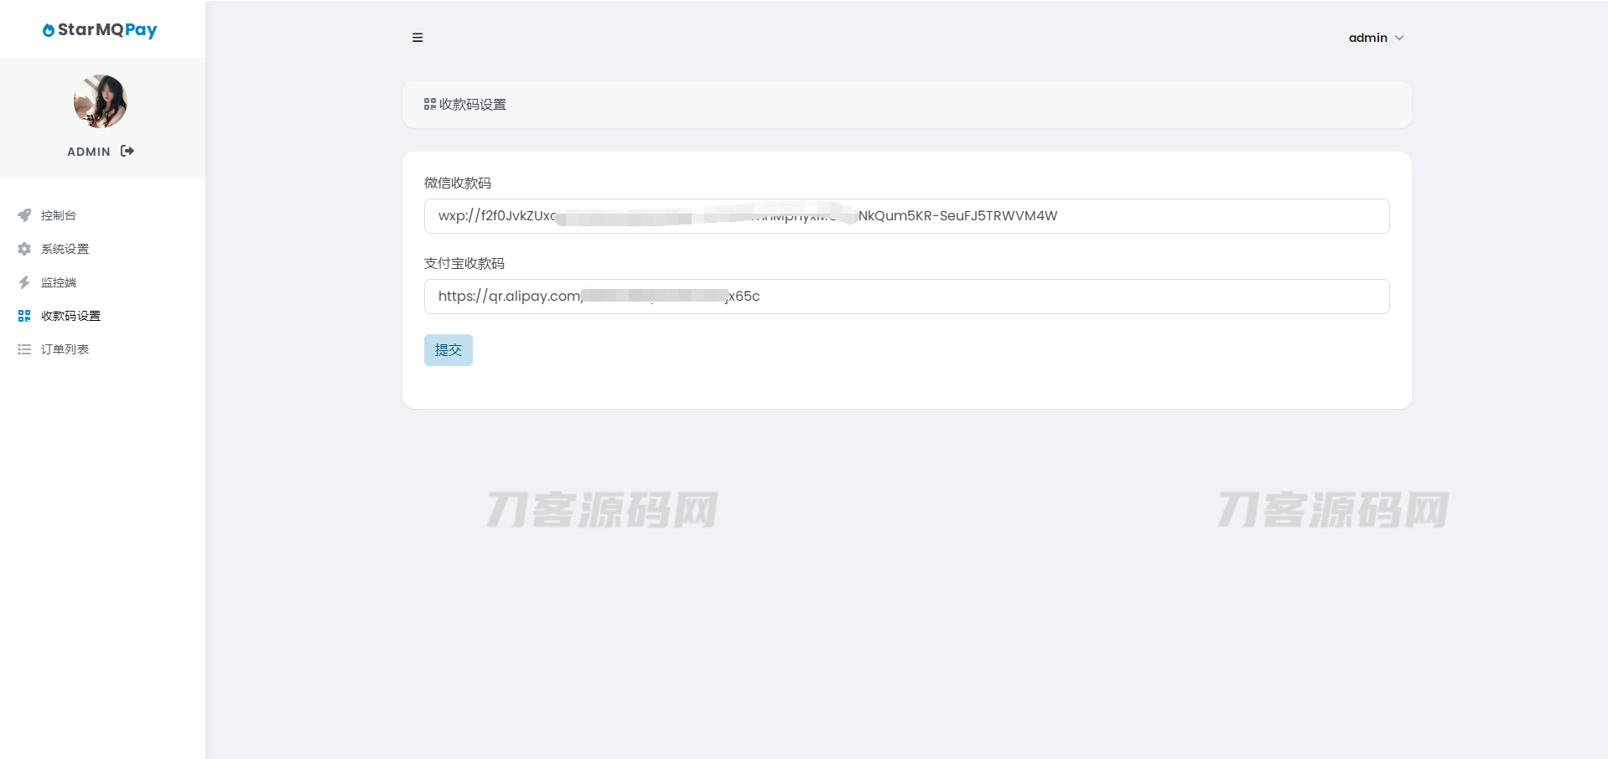Expand the admin dropdown chevron
The width and height of the screenshot is (1608, 759).
(x=1399, y=38)
